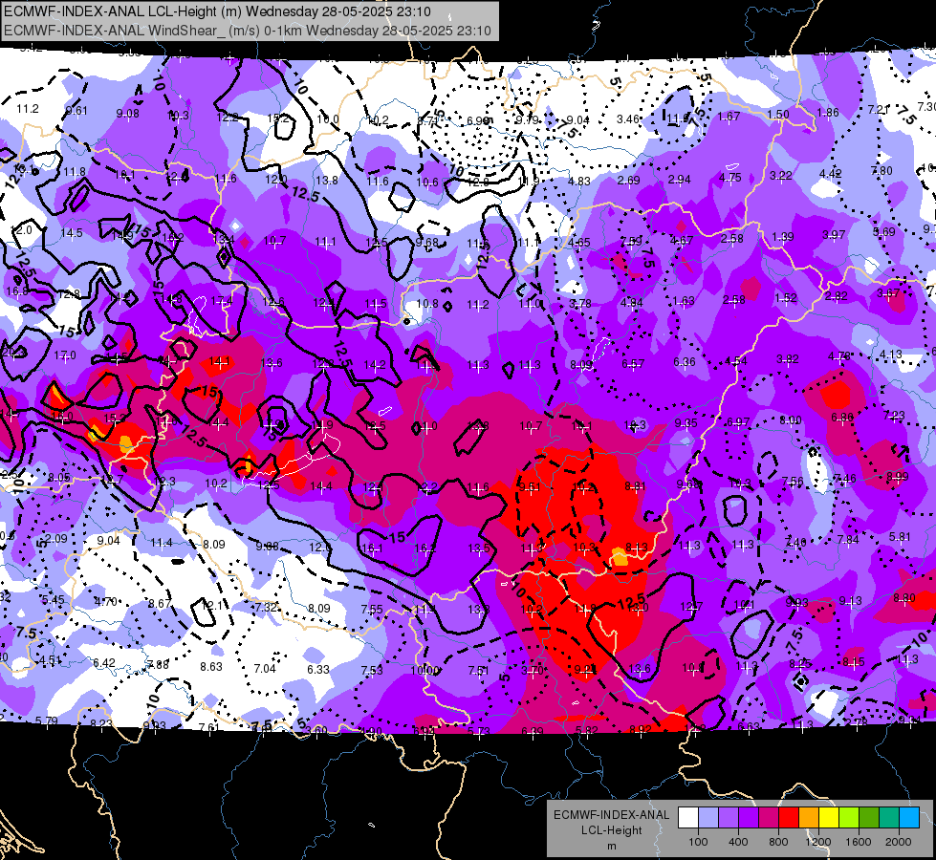
Task: Click the wind shear value 9.61
Action: (76, 111)
